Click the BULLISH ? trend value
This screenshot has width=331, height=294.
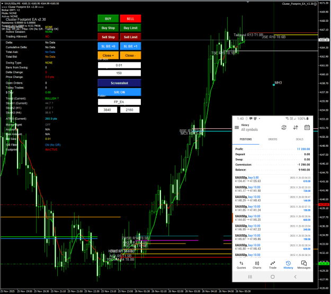coord(52,99)
